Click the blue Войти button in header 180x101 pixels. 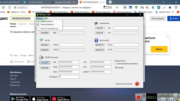tap(174, 19)
